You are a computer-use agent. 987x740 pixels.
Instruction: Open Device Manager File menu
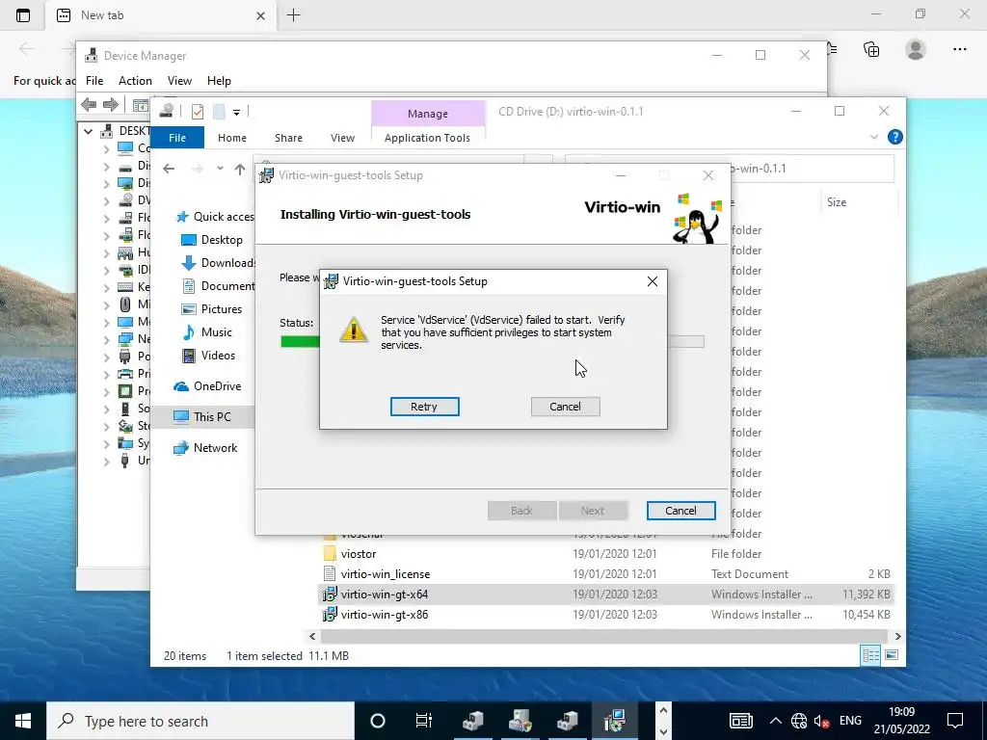pos(94,81)
